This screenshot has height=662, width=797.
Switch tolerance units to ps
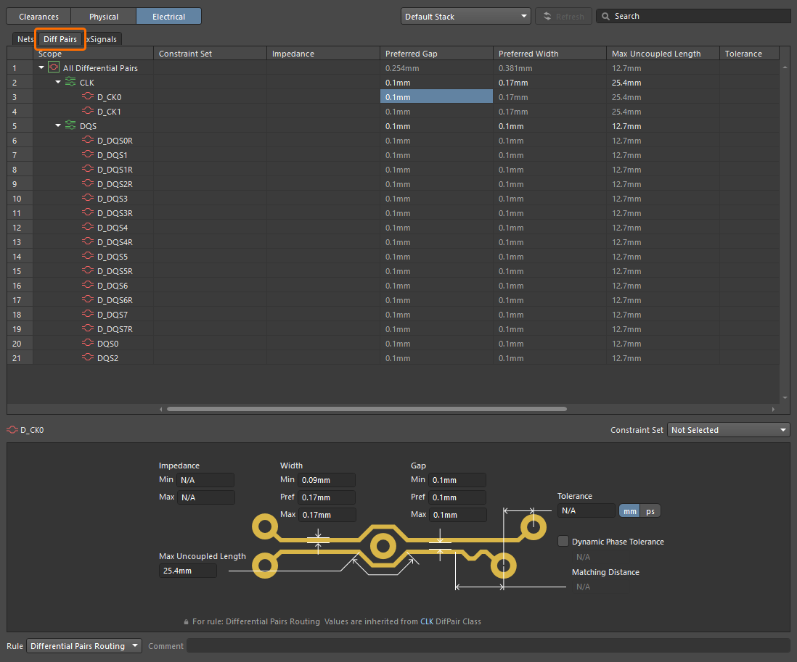(x=650, y=511)
